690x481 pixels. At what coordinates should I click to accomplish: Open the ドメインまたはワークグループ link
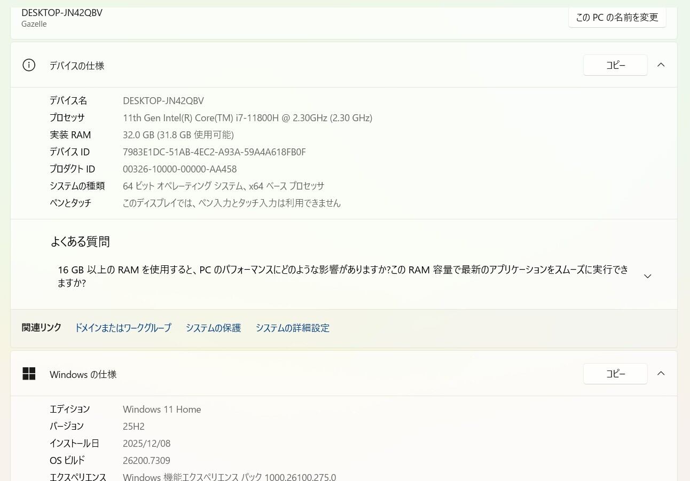[123, 328]
